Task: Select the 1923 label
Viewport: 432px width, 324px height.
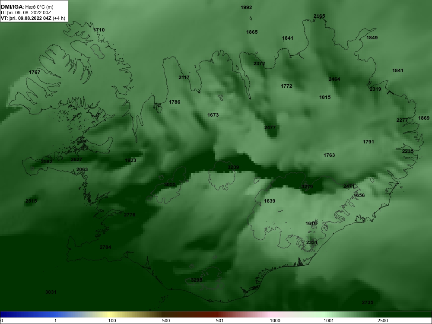Action: coord(130,160)
